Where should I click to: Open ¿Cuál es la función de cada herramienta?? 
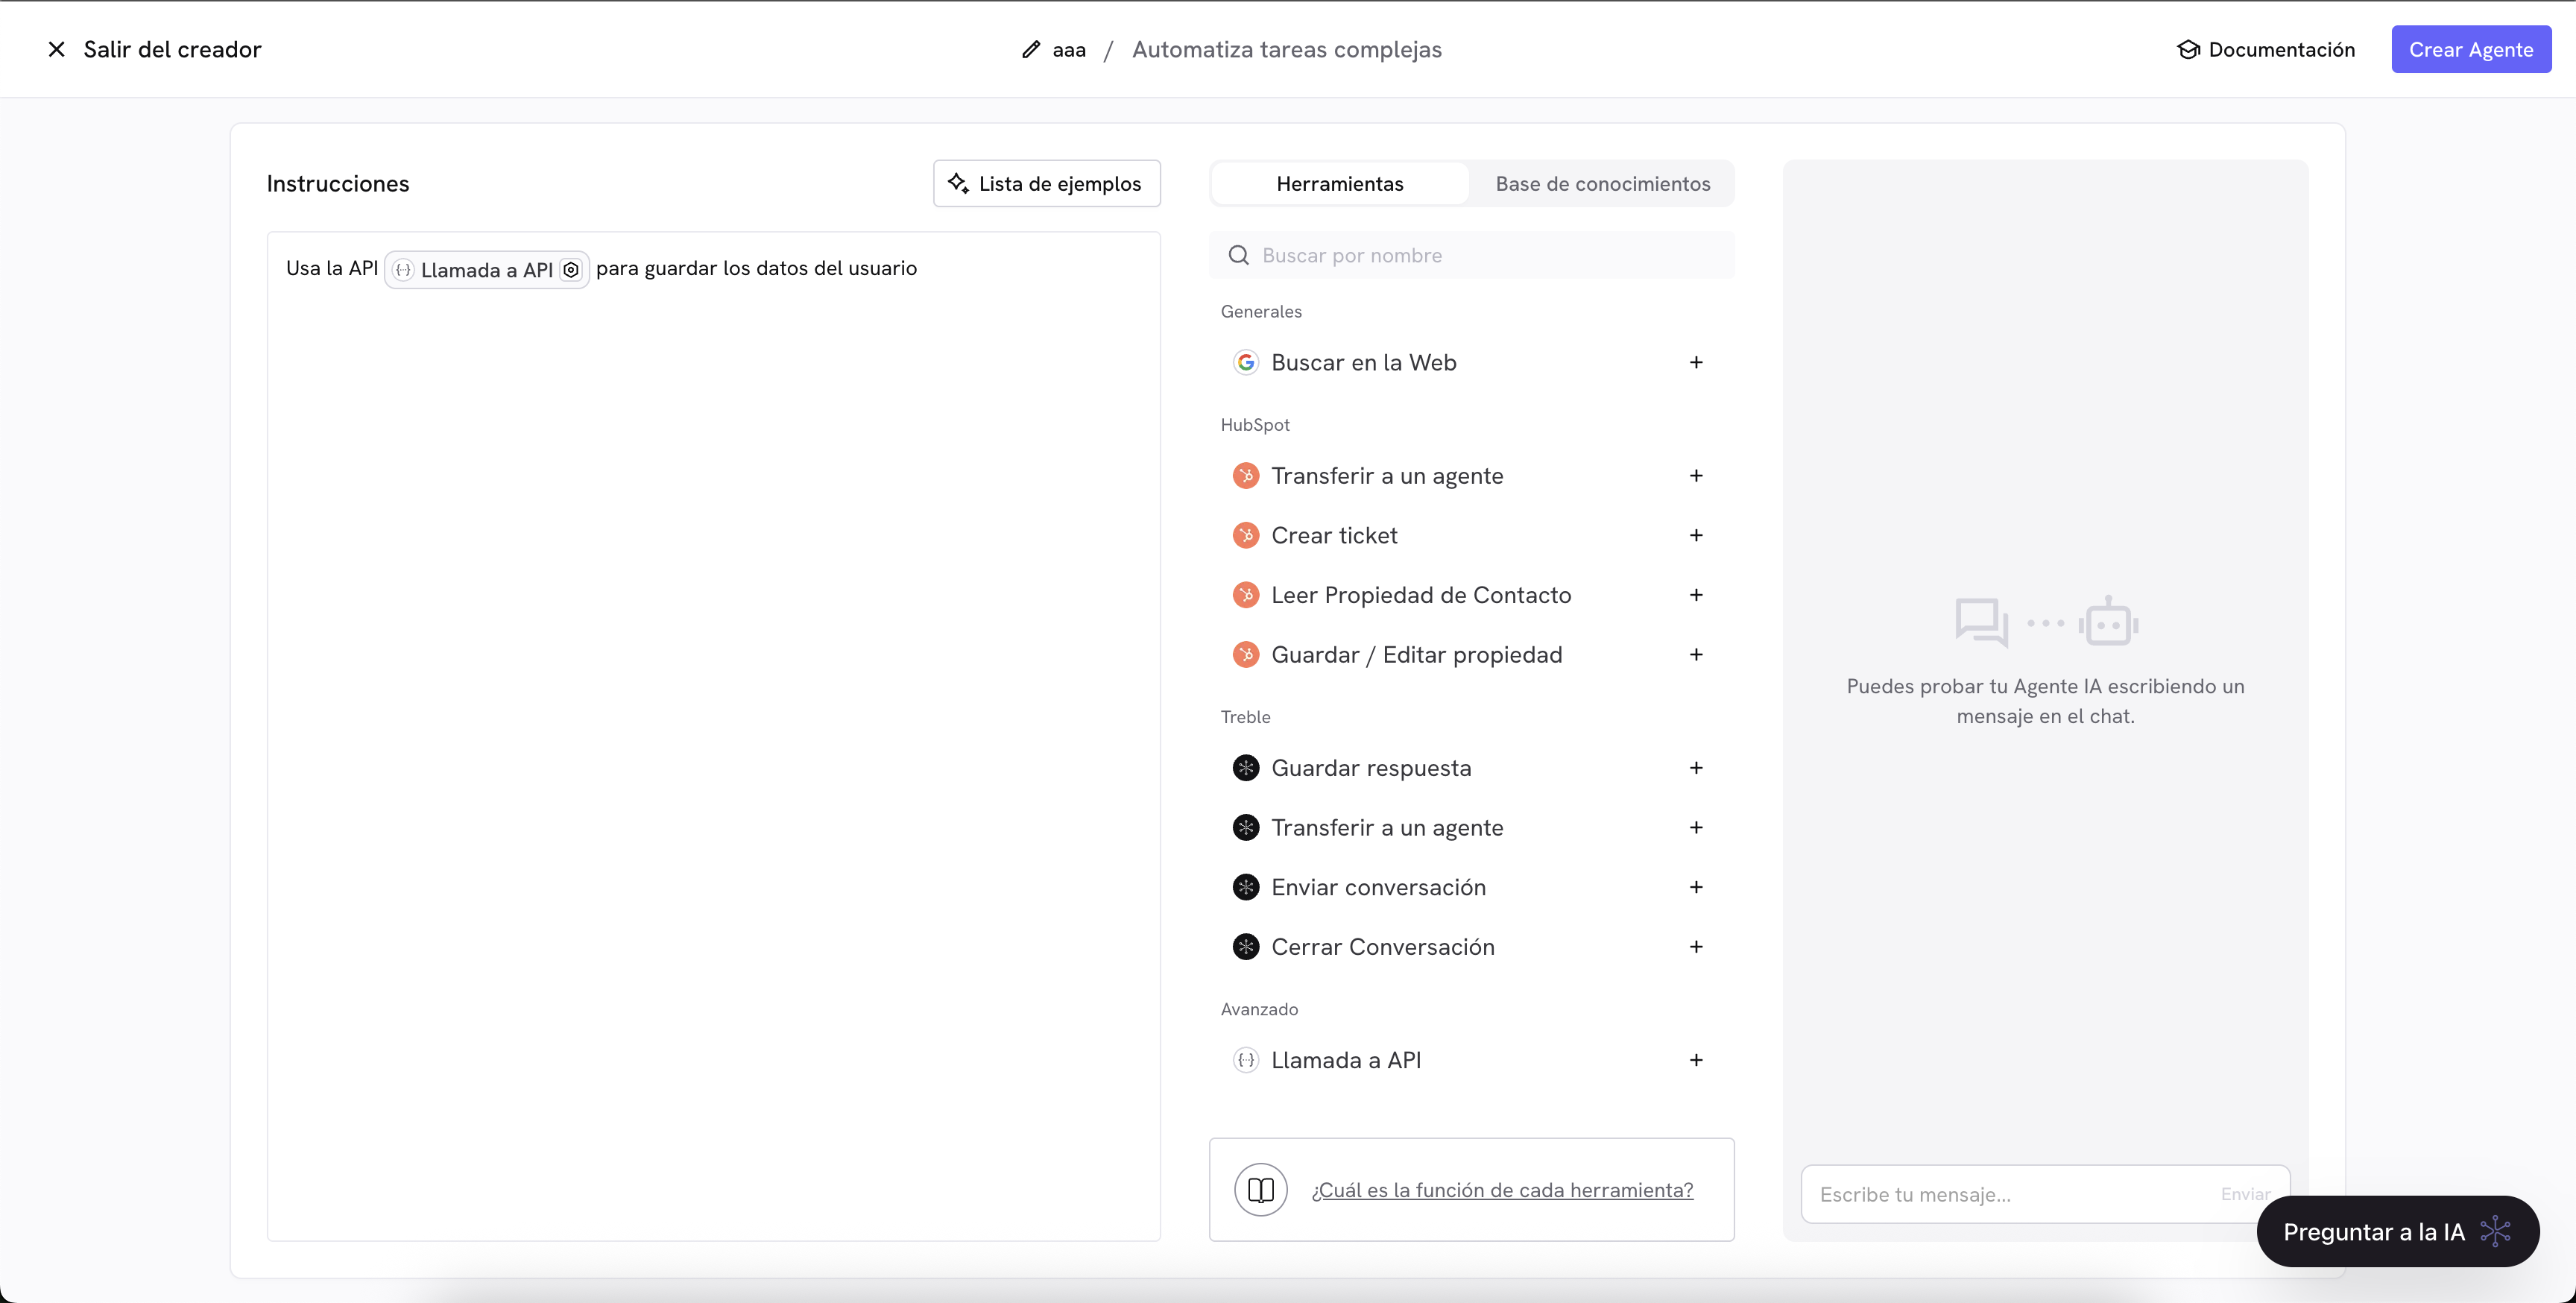coord(1502,1190)
